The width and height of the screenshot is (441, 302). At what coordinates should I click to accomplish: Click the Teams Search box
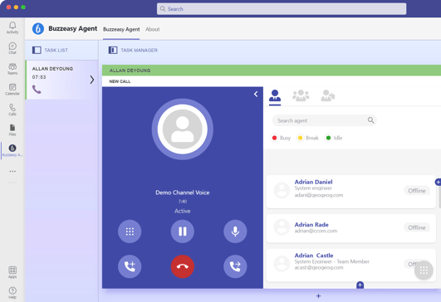click(282, 8)
